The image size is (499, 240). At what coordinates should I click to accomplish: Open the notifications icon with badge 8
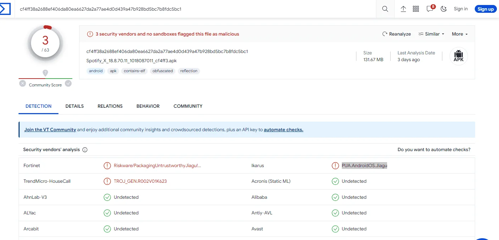click(x=431, y=9)
